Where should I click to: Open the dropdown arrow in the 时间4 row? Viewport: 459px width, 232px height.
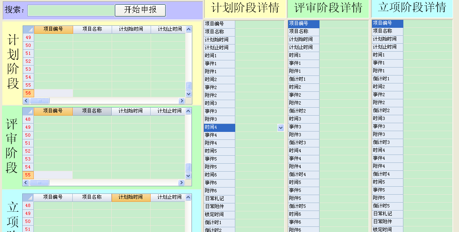pos(281,128)
